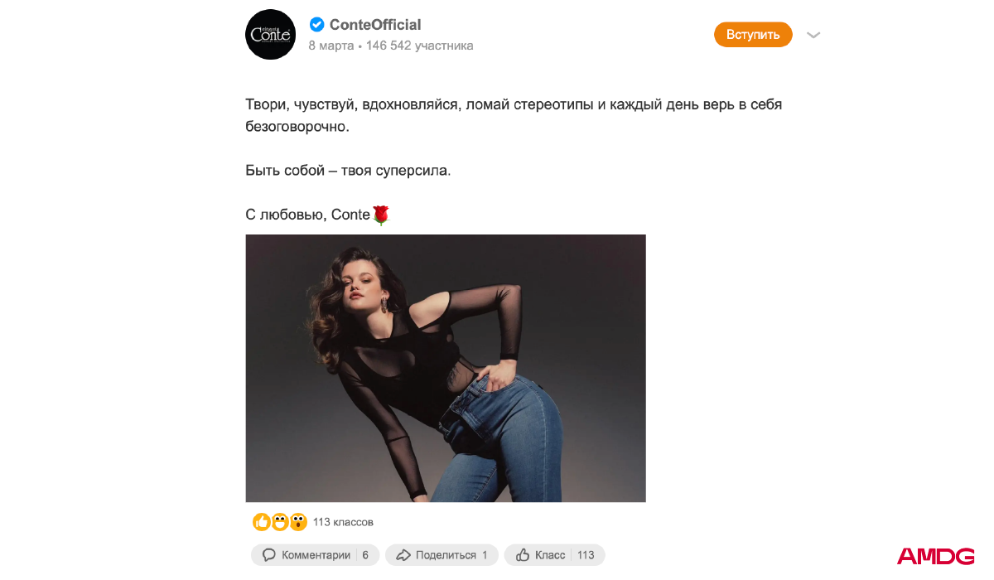Open the 8 марта post date
The height and width of the screenshot is (580, 994).
pos(331,46)
